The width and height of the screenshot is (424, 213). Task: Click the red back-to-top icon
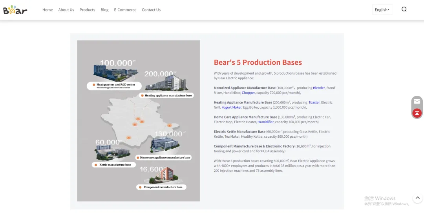pos(417,113)
